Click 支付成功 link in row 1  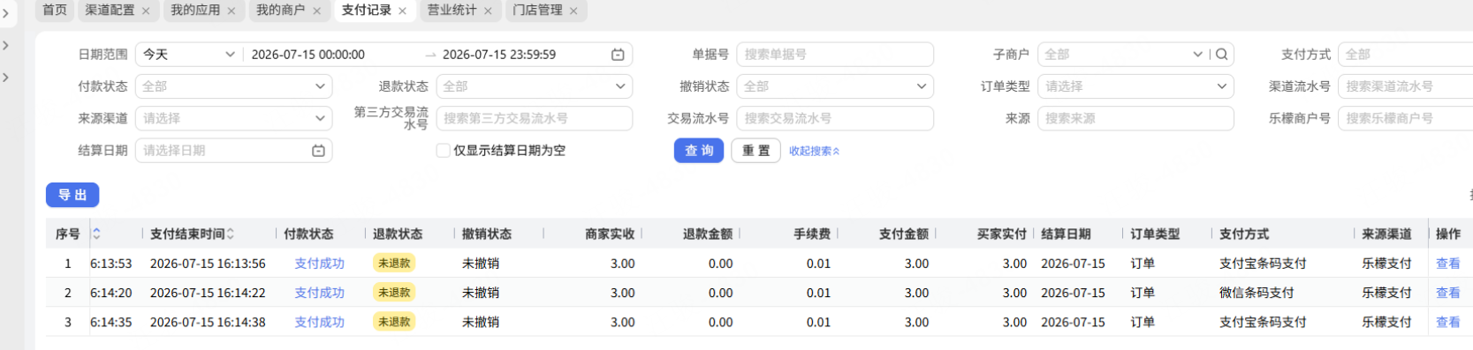(x=319, y=264)
